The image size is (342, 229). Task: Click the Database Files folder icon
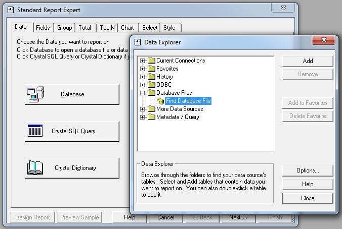click(x=151, y=93)
